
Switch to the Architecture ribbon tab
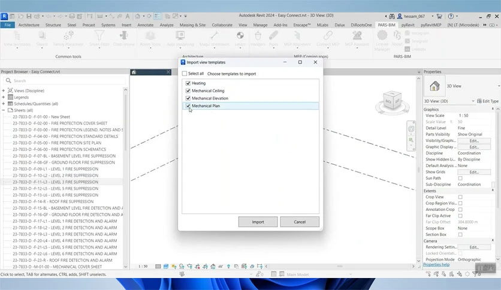29,25
